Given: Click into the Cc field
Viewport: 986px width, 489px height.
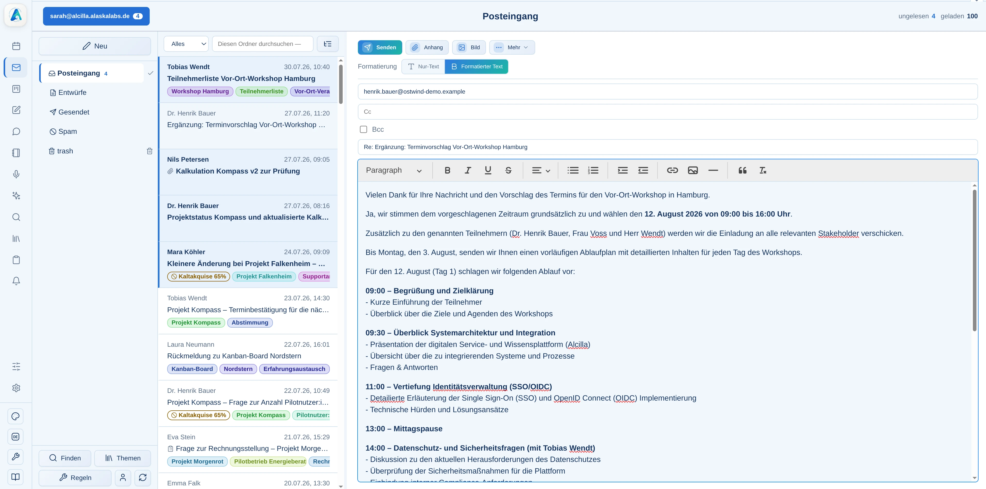Looking at the screenshot, I should [668, 112].
